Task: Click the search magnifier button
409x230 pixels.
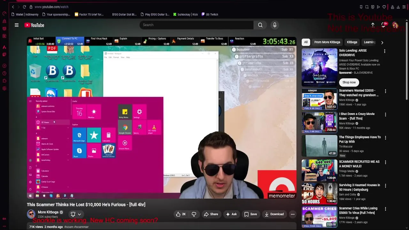Action: [260, 25]
